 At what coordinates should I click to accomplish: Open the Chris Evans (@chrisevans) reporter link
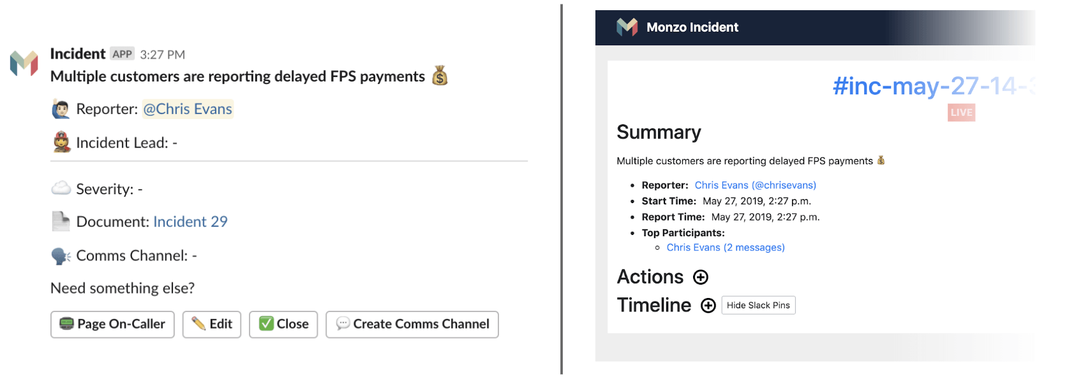(x=755, y=185)
